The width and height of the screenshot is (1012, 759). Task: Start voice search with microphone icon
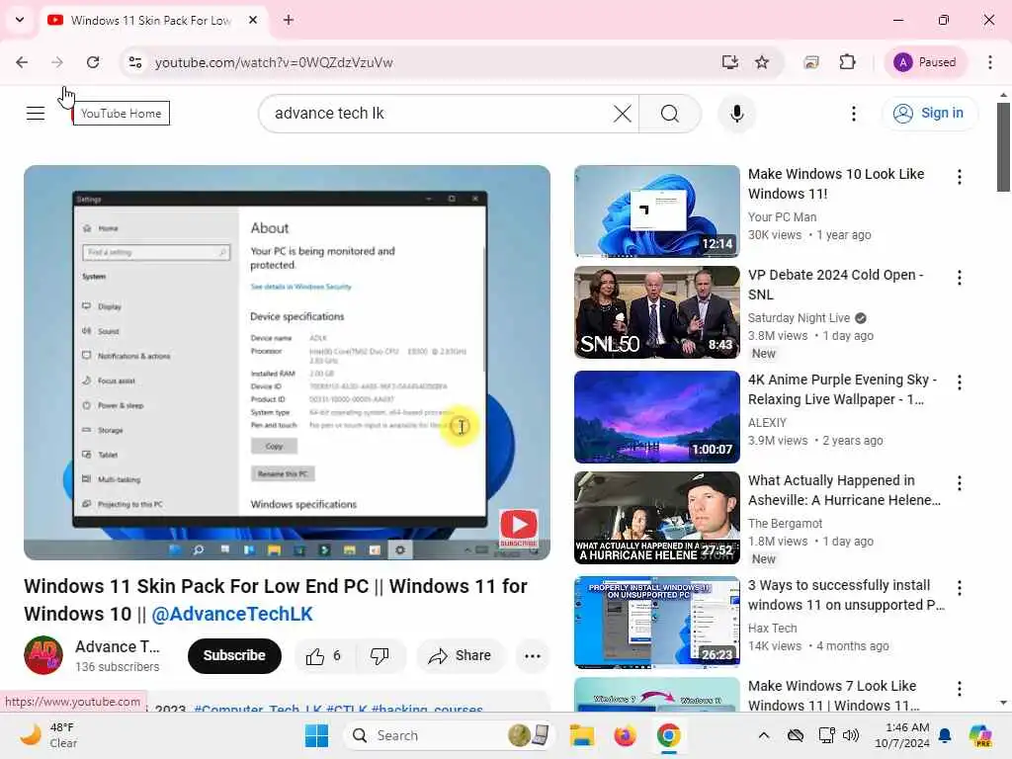[737, 114]
